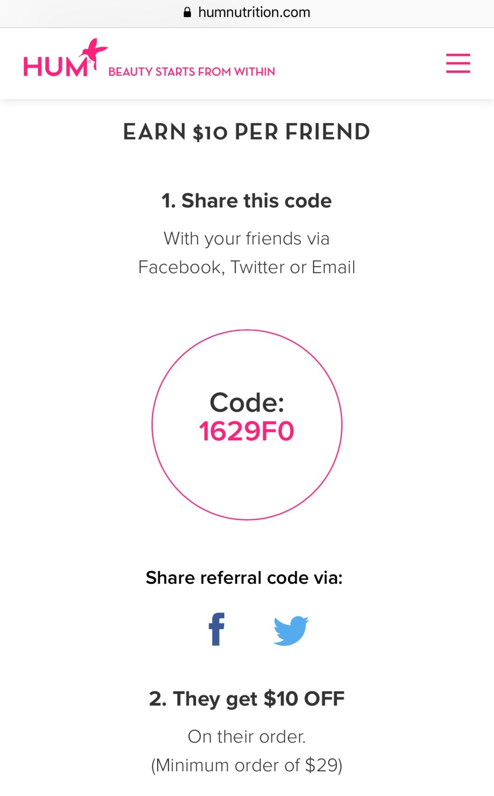Tap 'Share referral code via:' label
This screenshot has height=796, width=494.
[244, 578]
